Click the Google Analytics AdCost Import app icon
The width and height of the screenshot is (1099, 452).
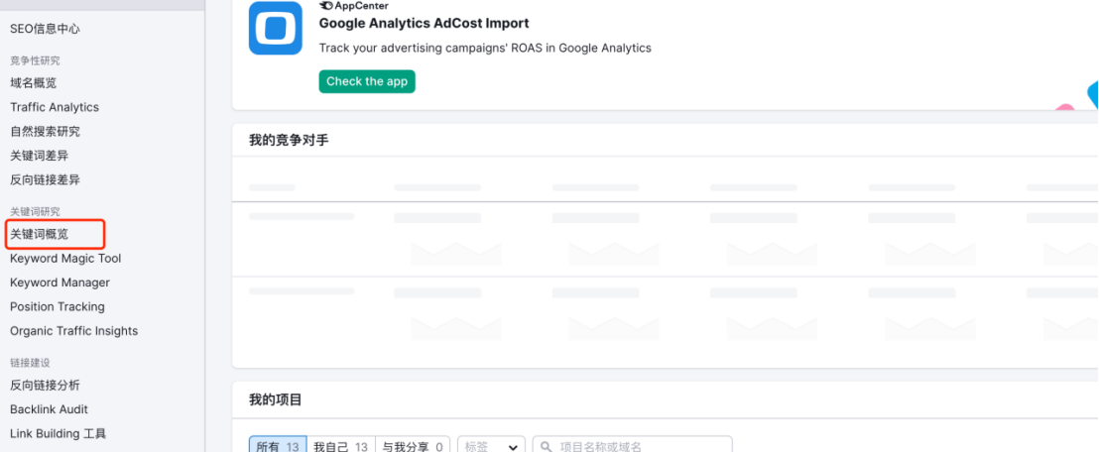[x=276, y=28]
